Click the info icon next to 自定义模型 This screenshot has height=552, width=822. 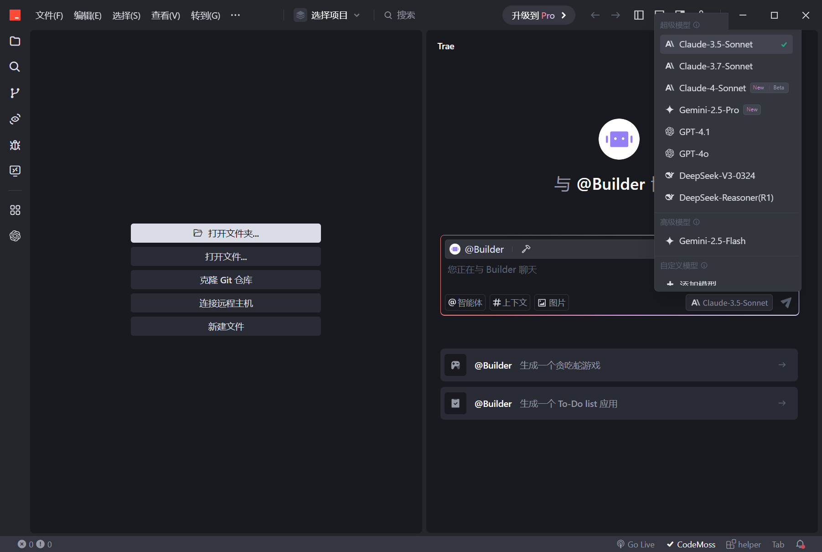(x=704, y=265)
